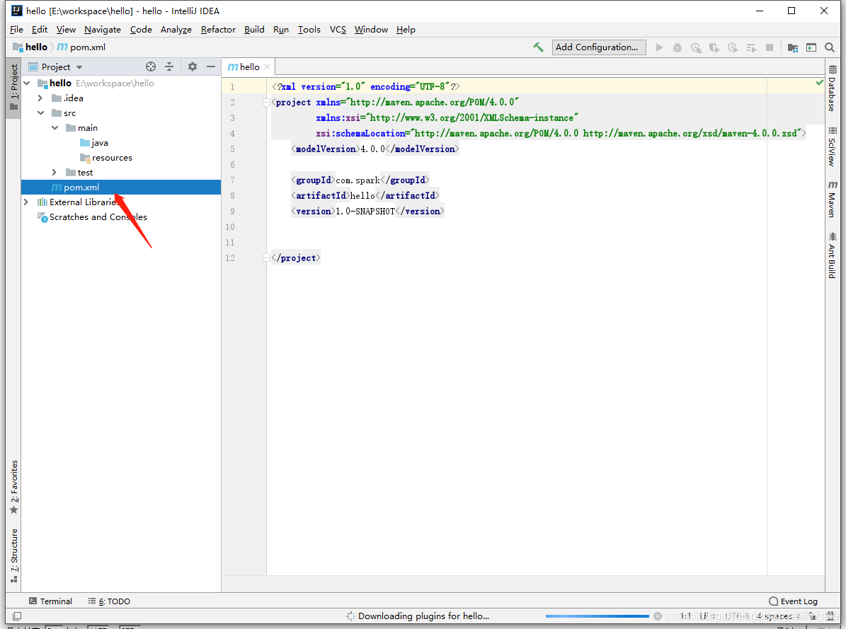Open Project panel settings gear
The width and height of the screenshot is (846, 629).
tap(192, 66)
